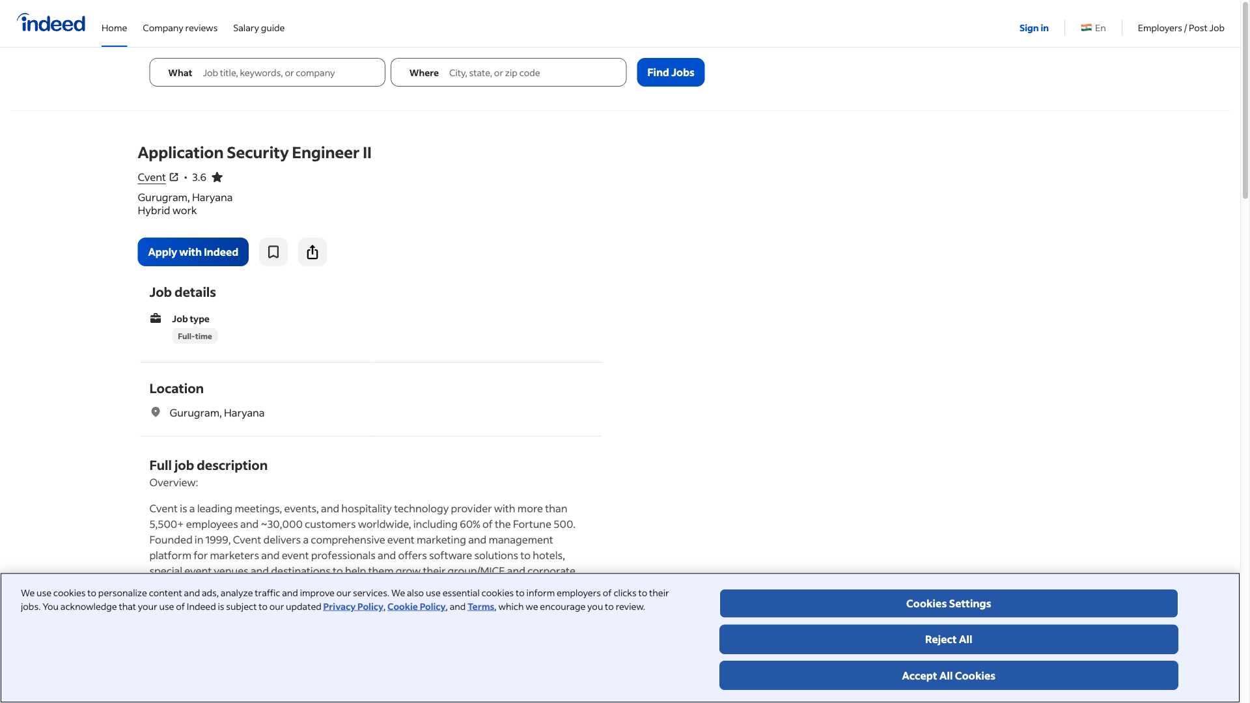Click the 'Application Security Engineer II' title
Screen dimensions: 1250x703
coord(255,152)
